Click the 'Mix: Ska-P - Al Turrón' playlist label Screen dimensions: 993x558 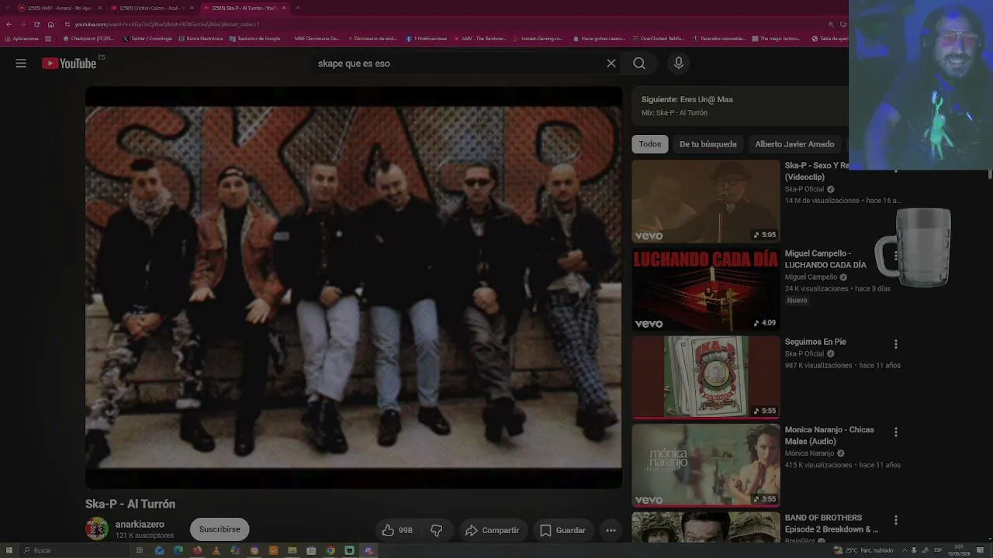pos(674,112)
